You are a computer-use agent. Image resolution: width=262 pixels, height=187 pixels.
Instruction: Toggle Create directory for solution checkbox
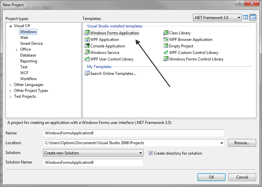point(151,153)
